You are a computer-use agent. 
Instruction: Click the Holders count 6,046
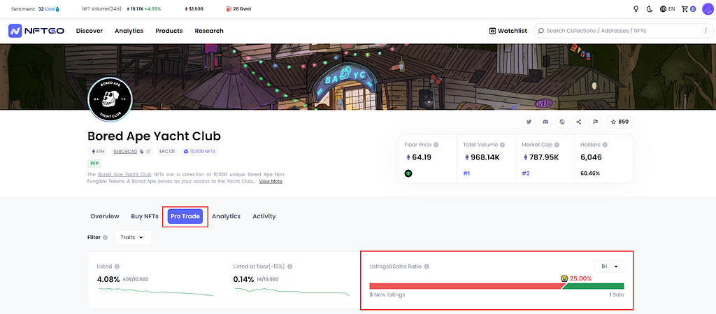(591, 157)
